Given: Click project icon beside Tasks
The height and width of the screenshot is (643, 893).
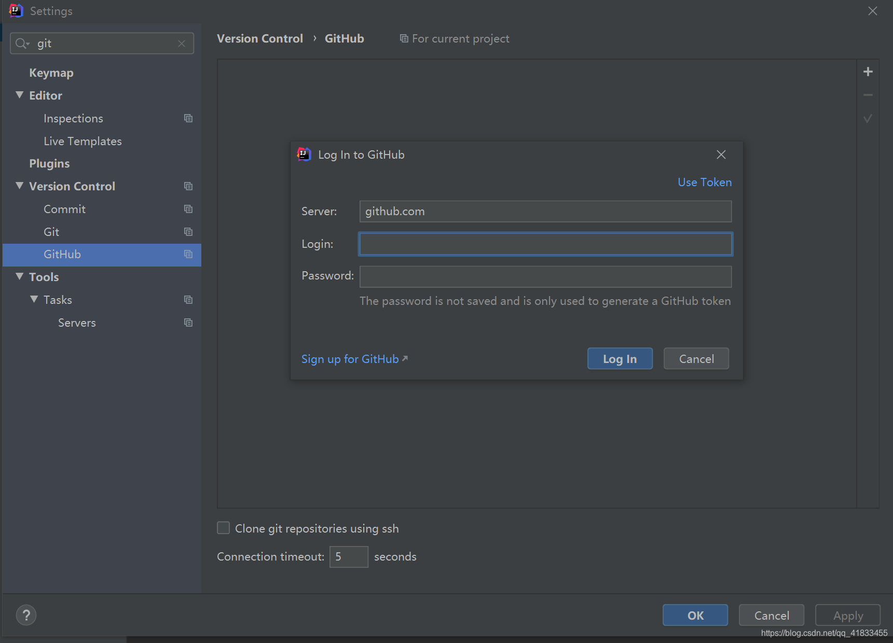Looking at the screenshot, I should (188, 300).
